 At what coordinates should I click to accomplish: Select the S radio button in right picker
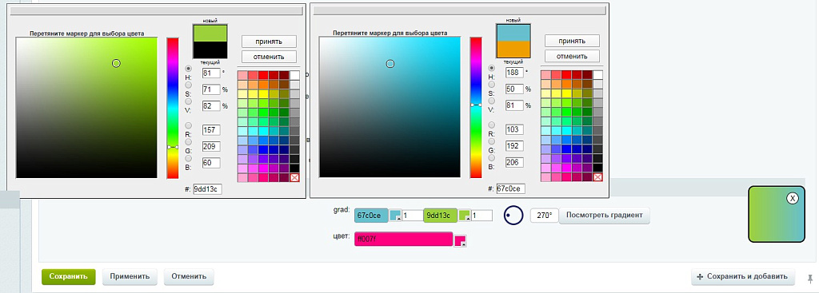coord(492,85)
